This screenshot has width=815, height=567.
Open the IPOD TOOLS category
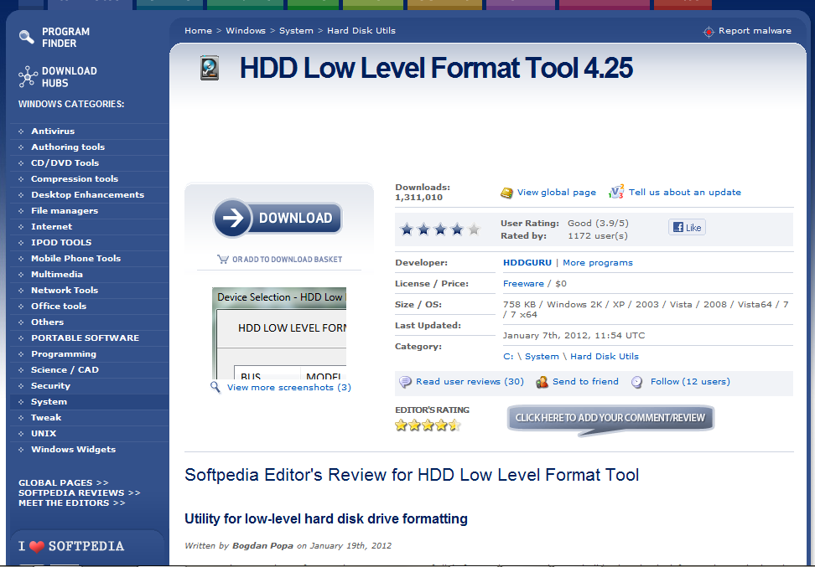pos(61,243)
